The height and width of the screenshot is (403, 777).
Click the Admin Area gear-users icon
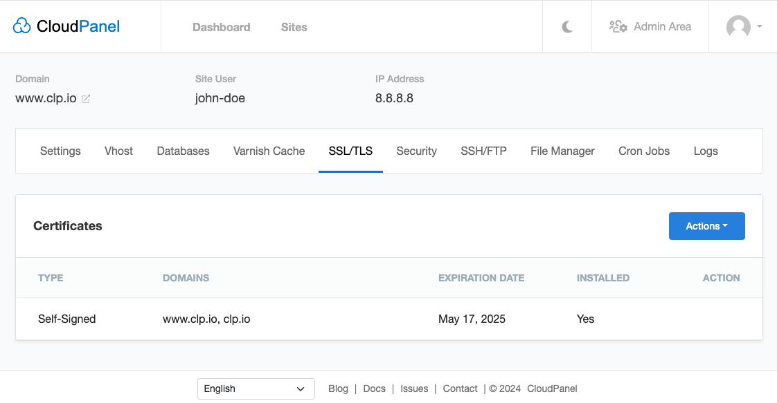(x=618, y=27)
